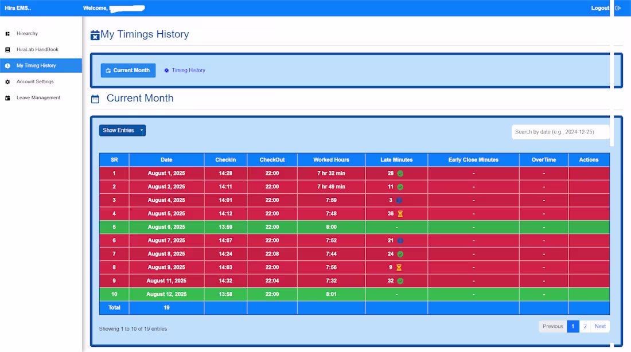Screen dimensions: 631x352
Task: Click the Logout button
Action: click(x=600, y=8)
